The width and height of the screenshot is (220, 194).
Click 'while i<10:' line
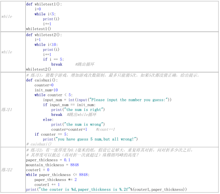tap(46, 45)
